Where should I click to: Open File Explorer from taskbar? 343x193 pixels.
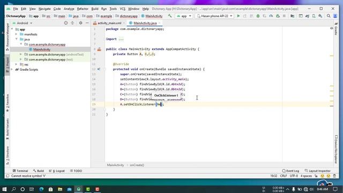60,189
